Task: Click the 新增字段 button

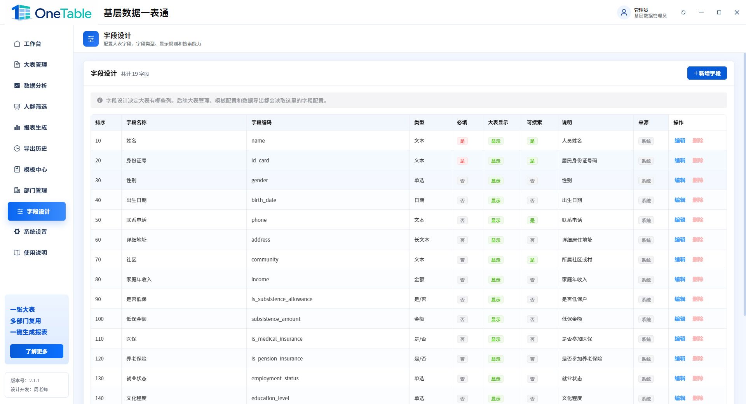Action: pos(707,73)
